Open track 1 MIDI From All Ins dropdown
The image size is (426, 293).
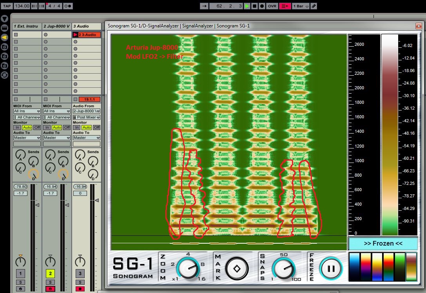tap(27, 111)
